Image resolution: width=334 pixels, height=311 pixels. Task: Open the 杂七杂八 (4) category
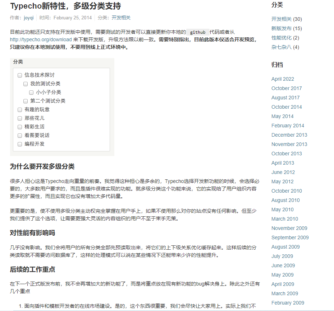point(280,47)
